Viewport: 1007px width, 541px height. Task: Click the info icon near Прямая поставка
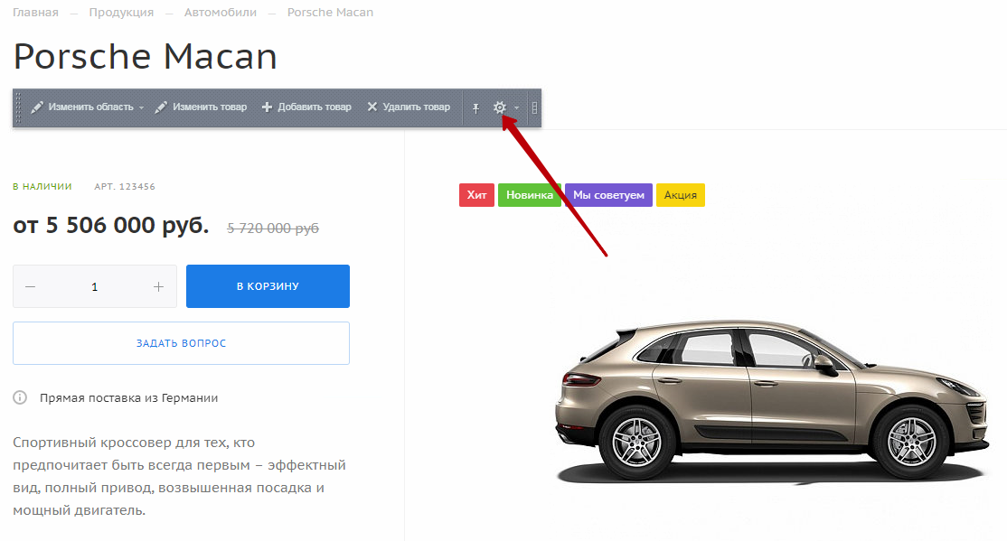click(20, 398)
